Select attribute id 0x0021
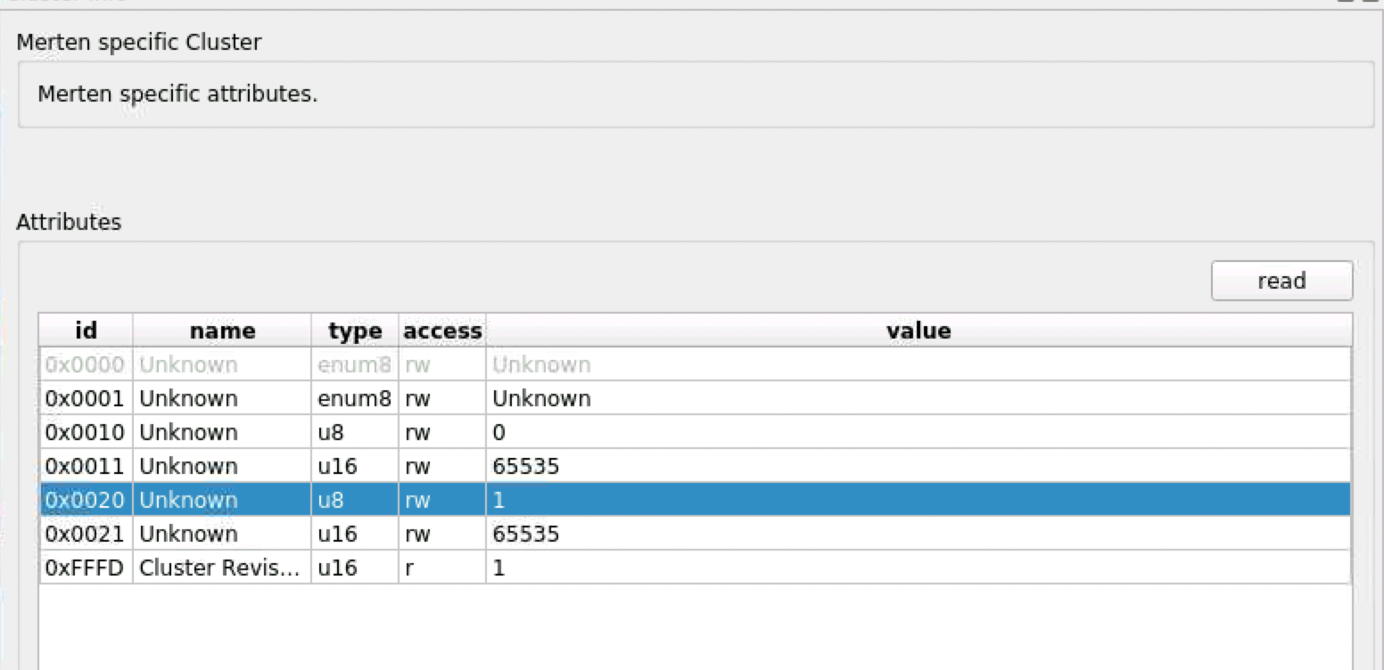 pos(86,534)
